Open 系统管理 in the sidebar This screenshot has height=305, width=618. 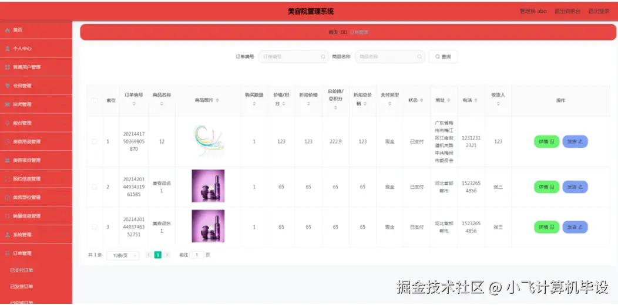click(x=36, y=235)
